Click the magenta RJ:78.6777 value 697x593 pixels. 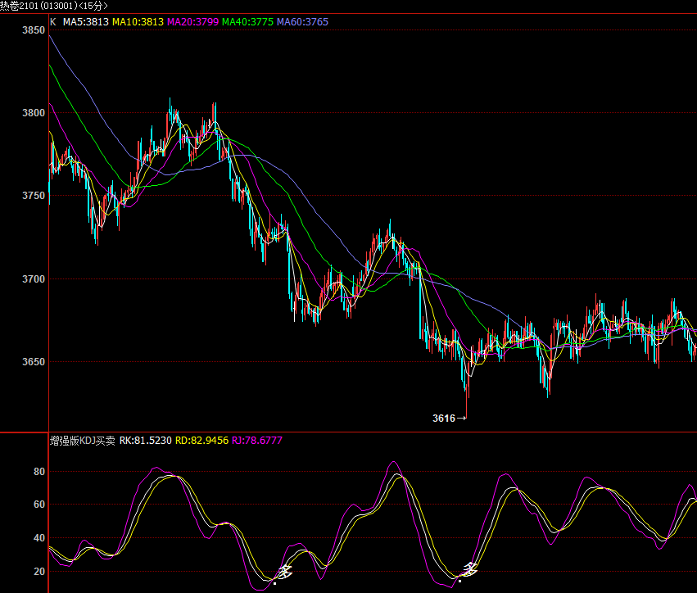click(x=257, y=441)
